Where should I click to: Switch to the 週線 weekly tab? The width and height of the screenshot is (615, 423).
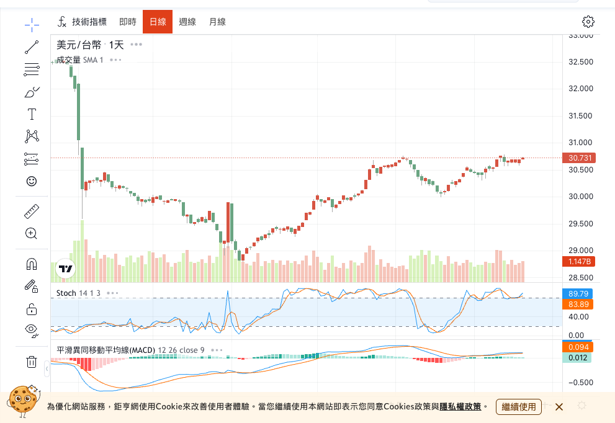pyautogui.click(x=187, y=22)
